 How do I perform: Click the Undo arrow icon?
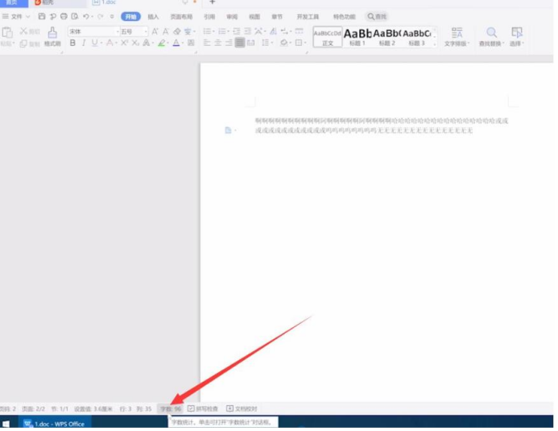point(86,16)
